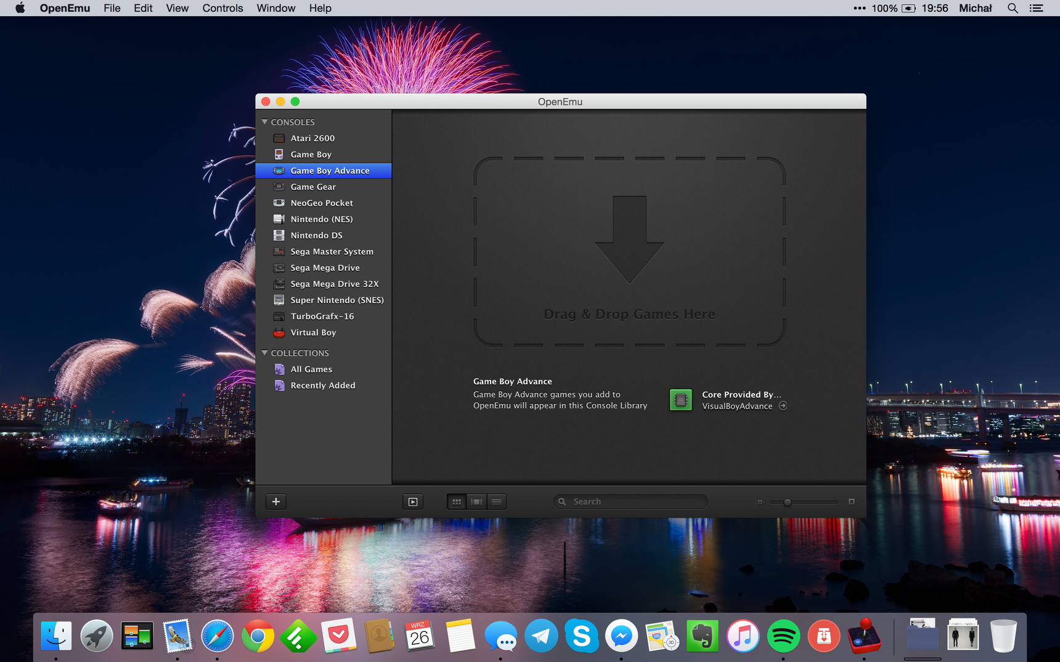Switch to cover flow view
The height and width of the screenshot is (662, 1060).
click(476, 501)
